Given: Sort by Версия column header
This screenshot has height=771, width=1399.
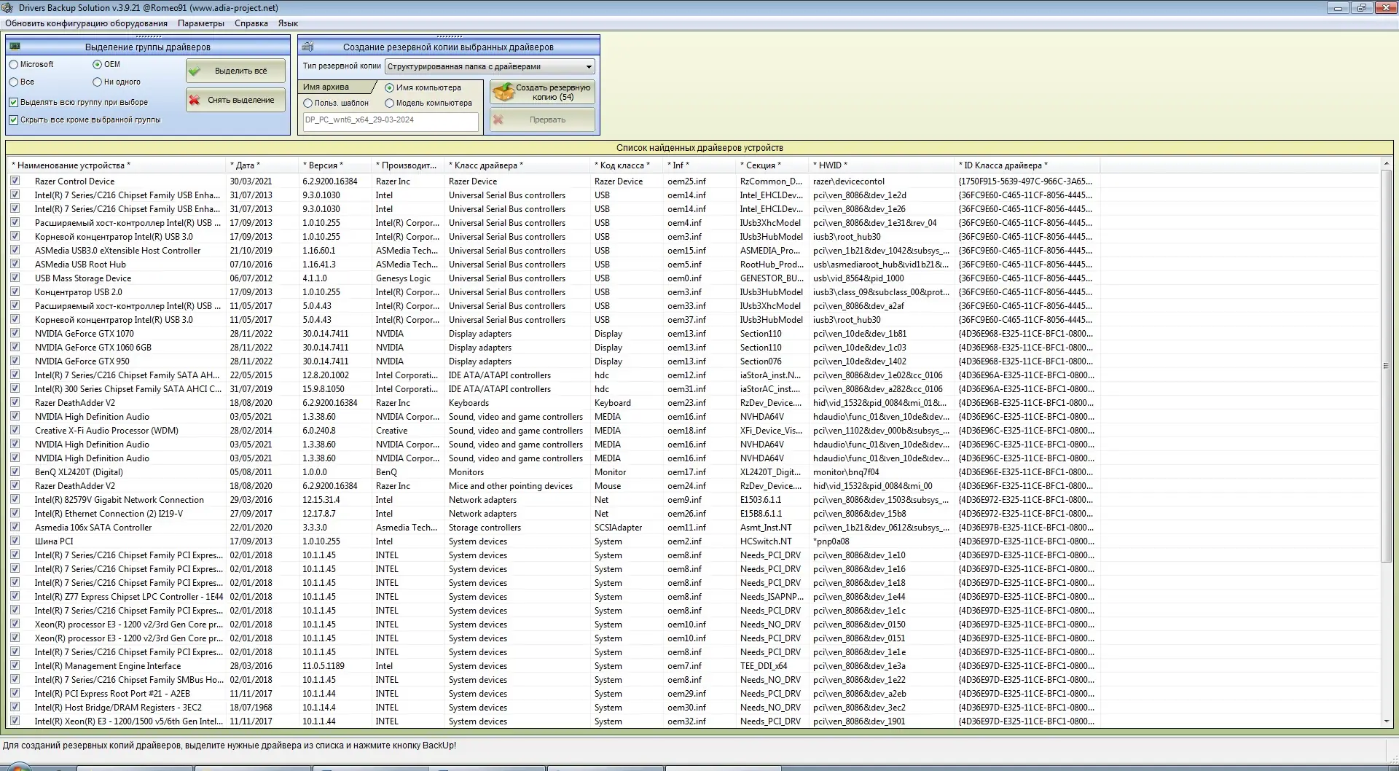Looking at the screenshot, I should click(335, 165).
